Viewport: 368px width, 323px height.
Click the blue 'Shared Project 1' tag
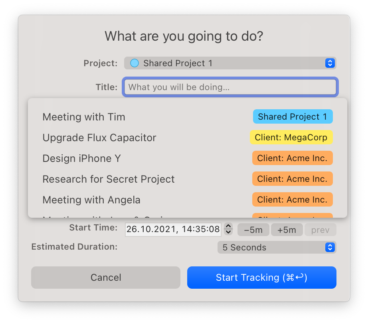[x=293, y=116]
